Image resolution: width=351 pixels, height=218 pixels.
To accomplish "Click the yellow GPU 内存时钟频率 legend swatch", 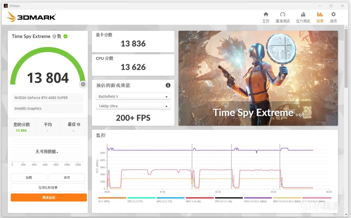I will [287, 198].
